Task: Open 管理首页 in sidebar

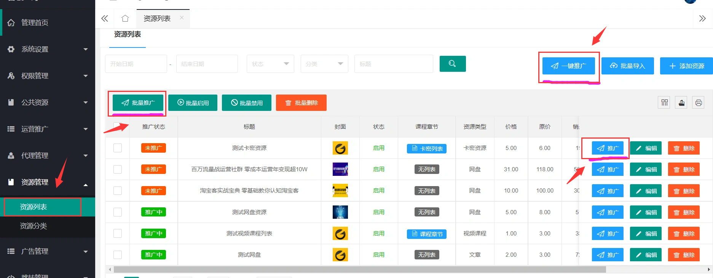Action: tap(35, 22)
